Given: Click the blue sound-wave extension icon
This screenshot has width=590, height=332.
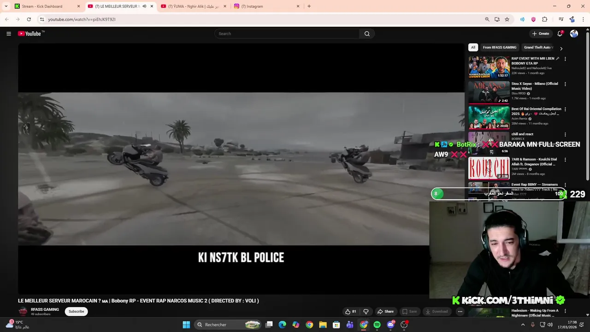Looking at the screenshot, I should tap(522, 19).
